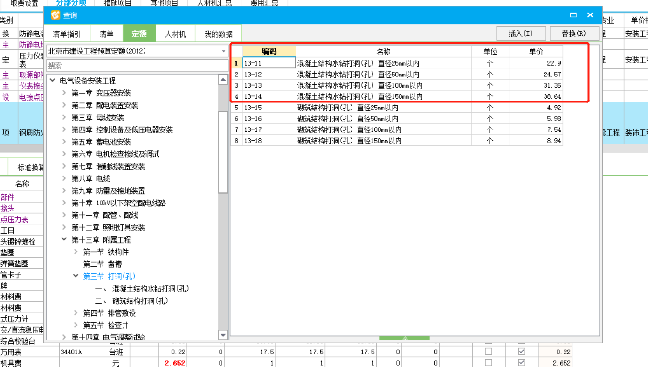Click code 34401A in main window
This screenshot has height=367, width=648.
pos(71,352)
